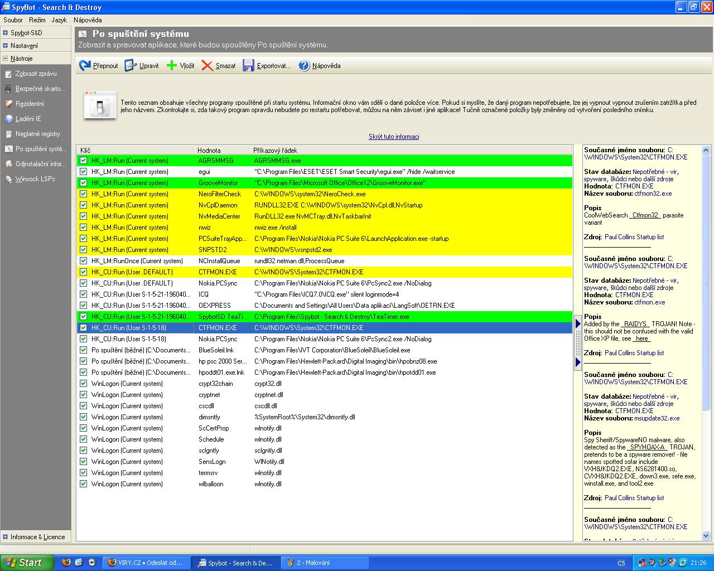Click the Nápověda help question icon
This screenshot has width=714, height=571.
[304, 66]
